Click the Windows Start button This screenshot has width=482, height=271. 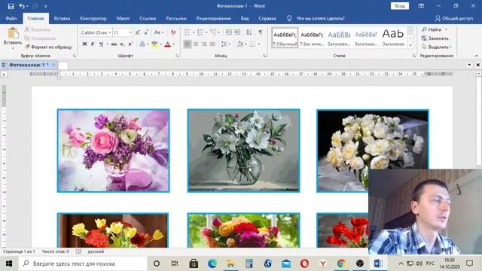coord(9,263)
